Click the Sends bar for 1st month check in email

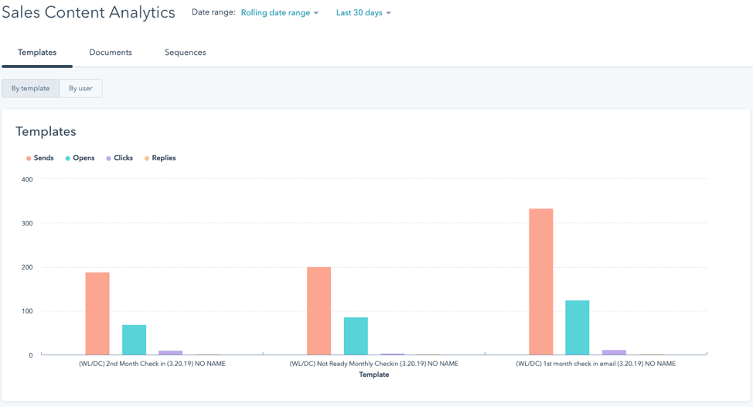coord(541,282)
